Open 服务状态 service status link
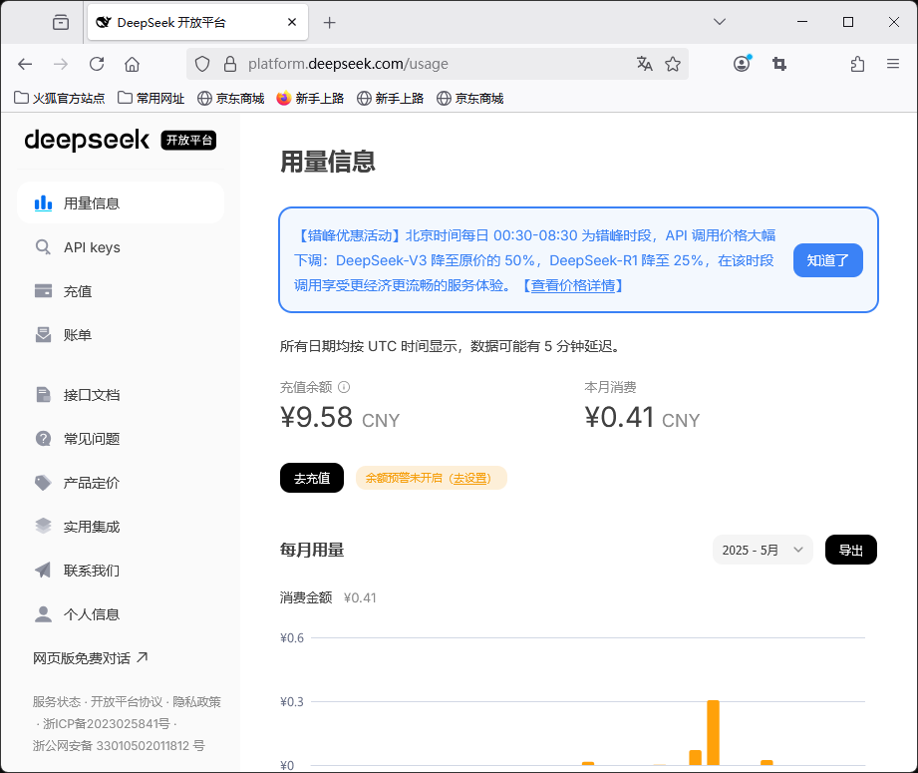This screenshot has height=773, width=918. click(x=56, y=701)
